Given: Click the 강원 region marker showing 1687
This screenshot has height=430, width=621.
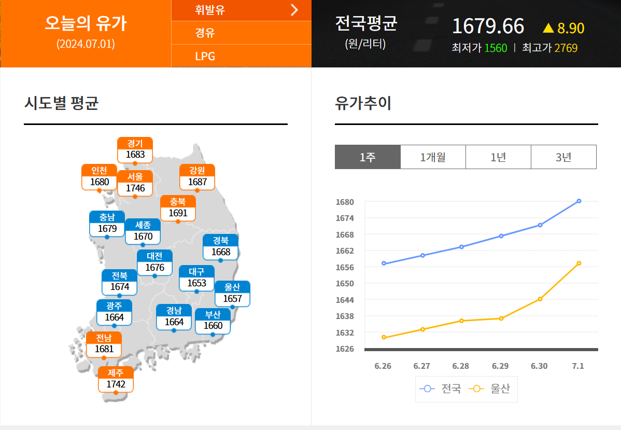Looking at the screenshot, I should 197,177.
